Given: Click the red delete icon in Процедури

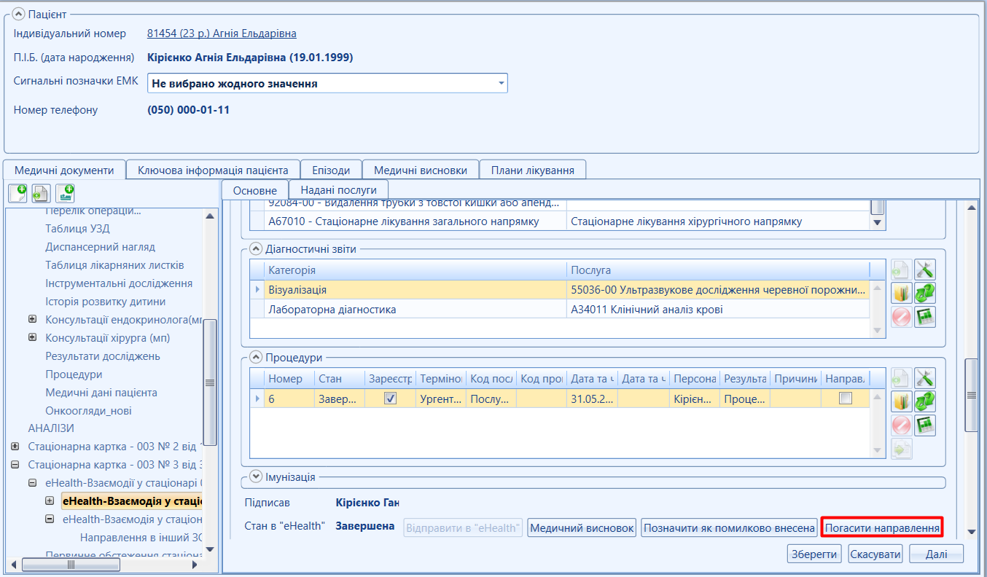Looking at the screenshot, I should pyautogui.click(x=902, y=425).
